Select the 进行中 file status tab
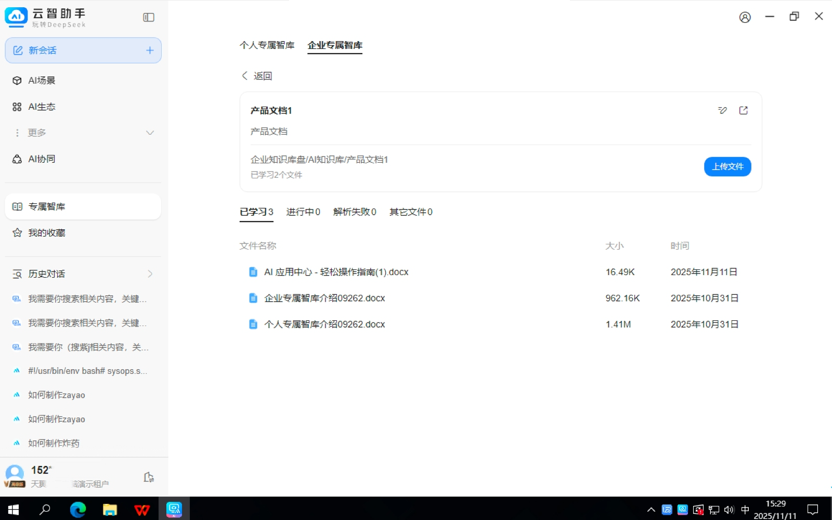Image resolution: width=832 pixels, height=520 pixels. point(303,212)
